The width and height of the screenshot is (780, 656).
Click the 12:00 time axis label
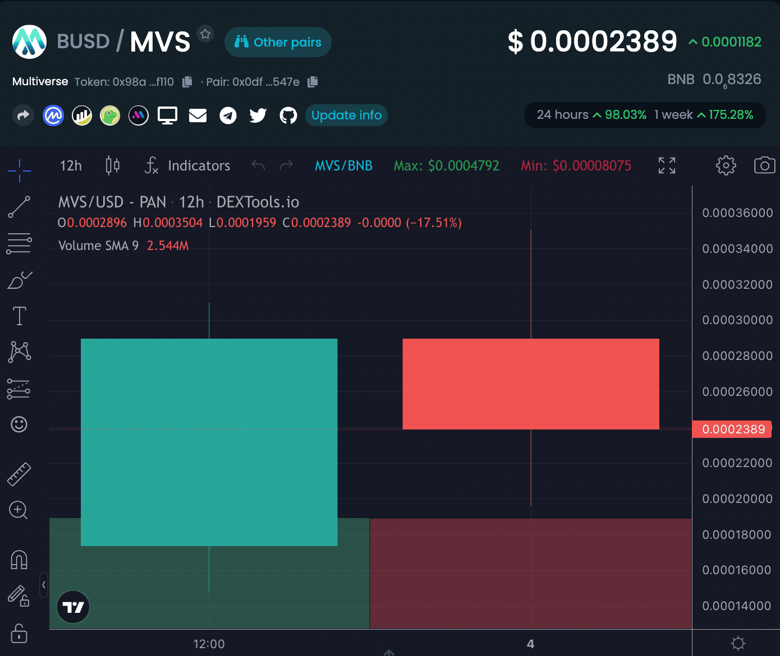(x=209, y=644)
